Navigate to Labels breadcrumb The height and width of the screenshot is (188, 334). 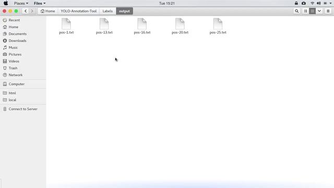pyautogui.click(x=108, y=11)
